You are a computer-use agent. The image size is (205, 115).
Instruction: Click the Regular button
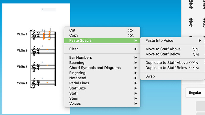point(195,93)
